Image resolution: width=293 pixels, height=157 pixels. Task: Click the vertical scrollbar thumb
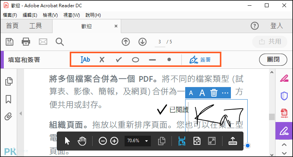(x=272, y=117)
